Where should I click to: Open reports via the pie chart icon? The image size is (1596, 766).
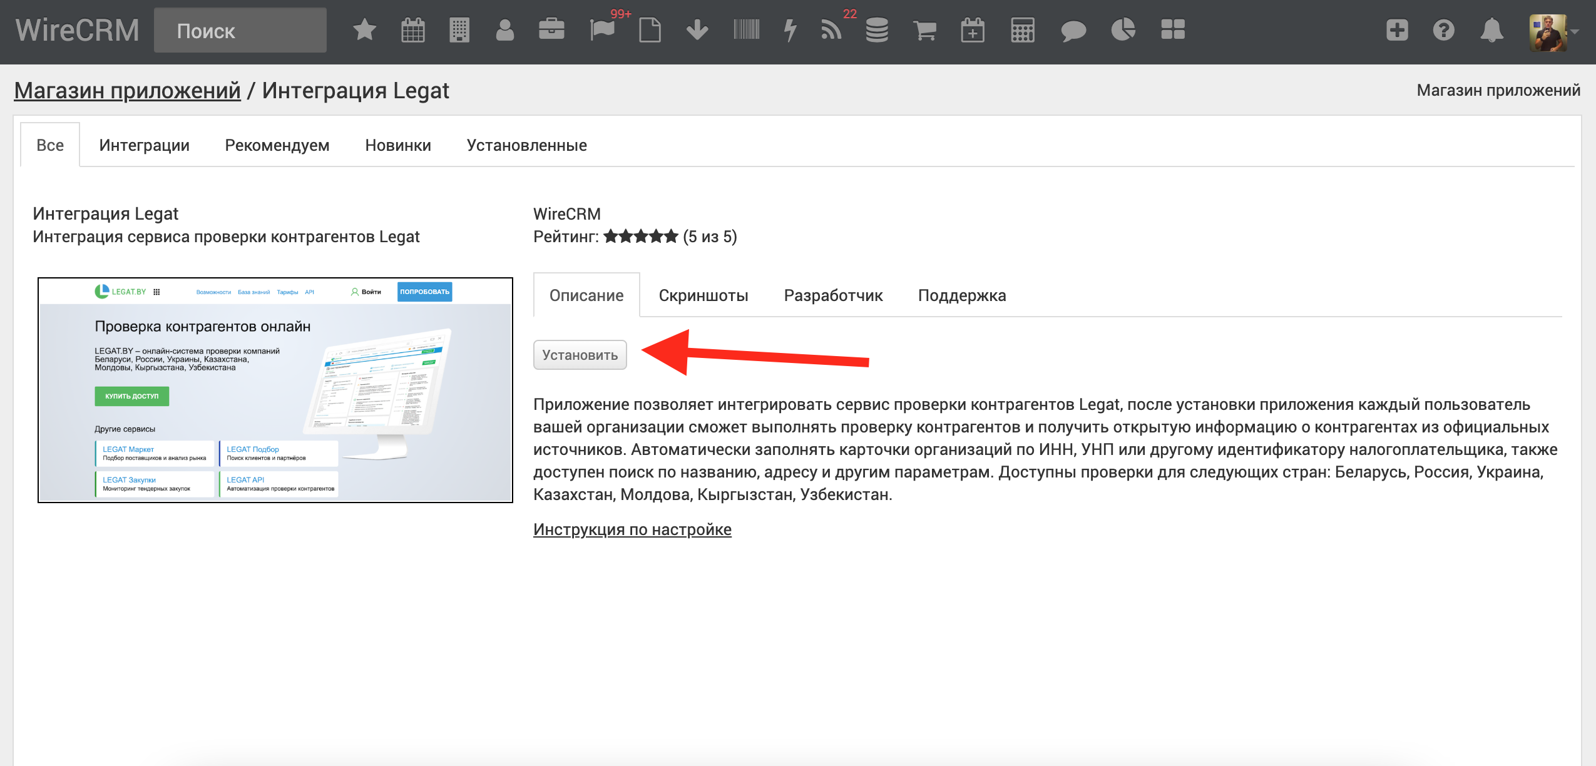pos(1123,29)
